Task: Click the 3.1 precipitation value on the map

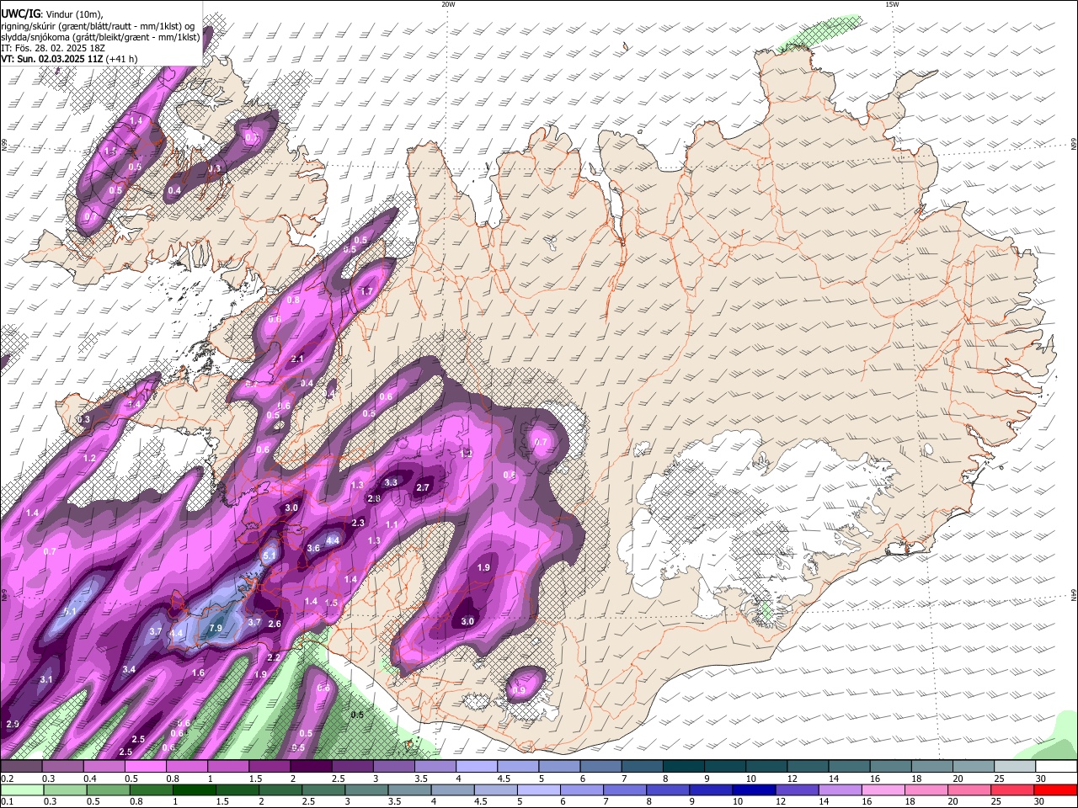Action: pos(46,680)
